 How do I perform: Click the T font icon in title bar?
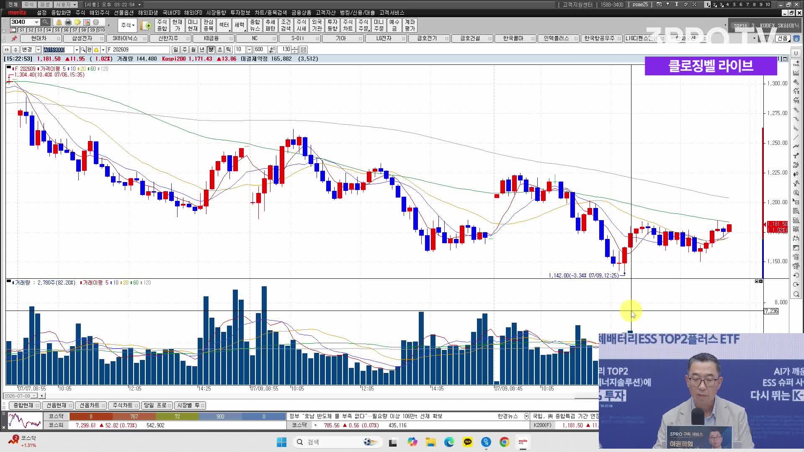pos(676,4)
